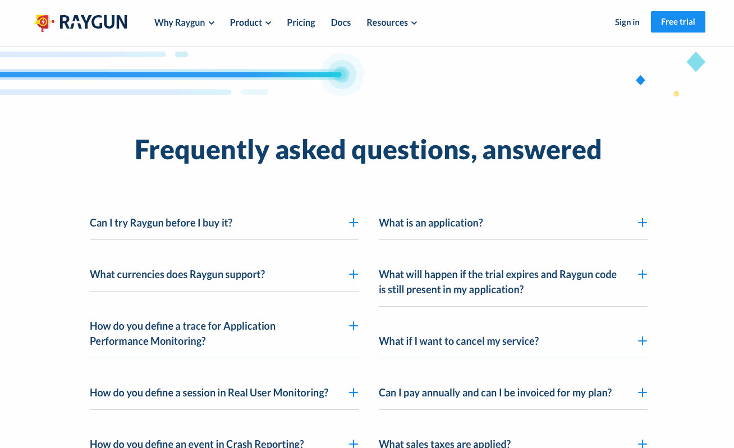Screen dimensions: 734x448
Task: Expand plus icon for 'Can I try Raygun before I buy it?'
Action: [x=354, y=223]
